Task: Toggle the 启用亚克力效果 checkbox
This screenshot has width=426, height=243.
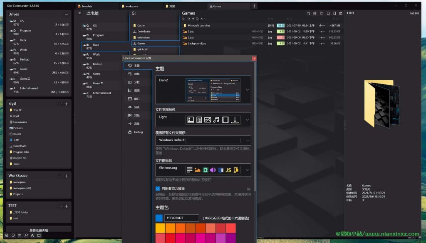Action: (158, 189)
